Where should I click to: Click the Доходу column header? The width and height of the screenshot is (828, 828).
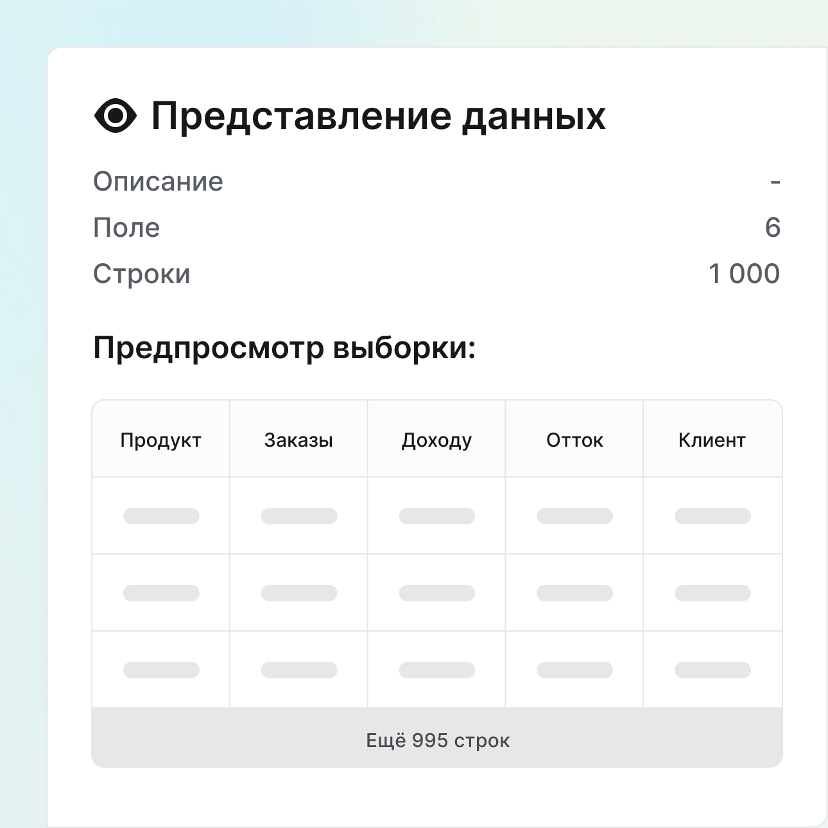click(436, 440)
